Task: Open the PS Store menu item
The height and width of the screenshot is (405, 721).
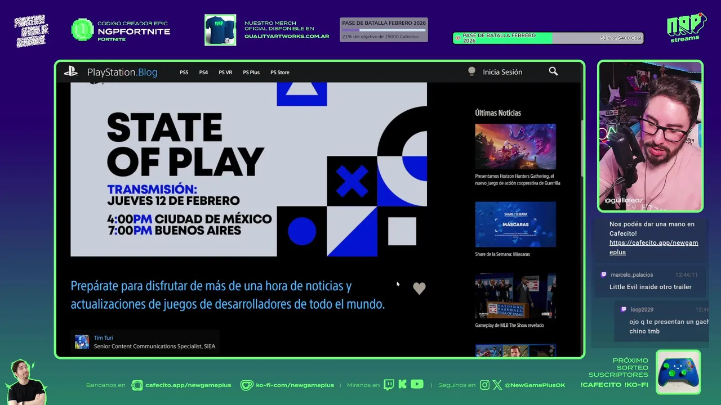Action: coord(280,72)
